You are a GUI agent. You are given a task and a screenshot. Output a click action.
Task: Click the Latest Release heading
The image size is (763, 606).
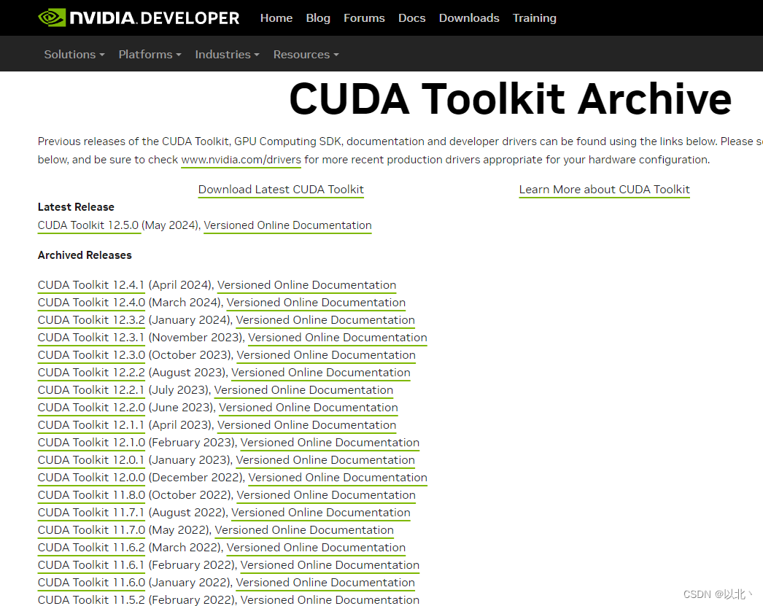tap(76, 207)
